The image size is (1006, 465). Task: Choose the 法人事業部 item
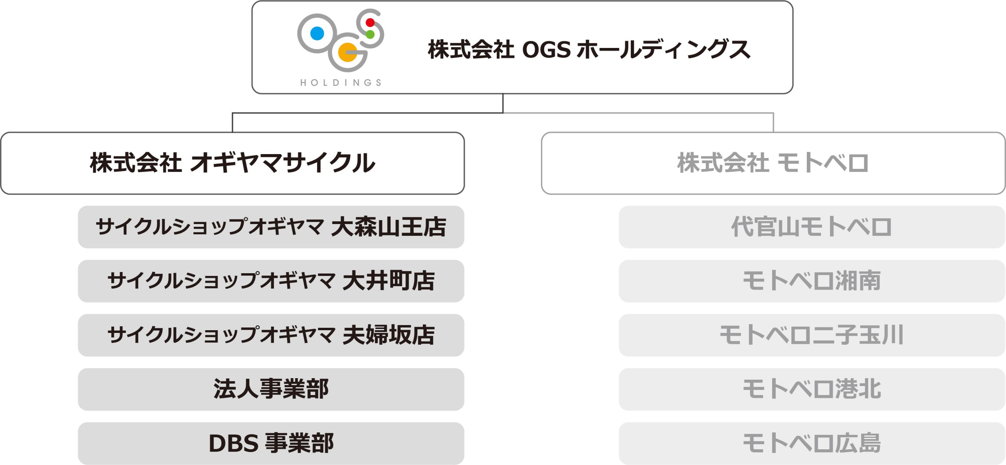point(271,390)
